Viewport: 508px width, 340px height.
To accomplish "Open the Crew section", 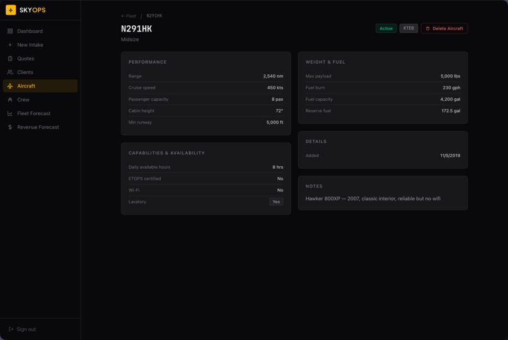I will 40,99.
